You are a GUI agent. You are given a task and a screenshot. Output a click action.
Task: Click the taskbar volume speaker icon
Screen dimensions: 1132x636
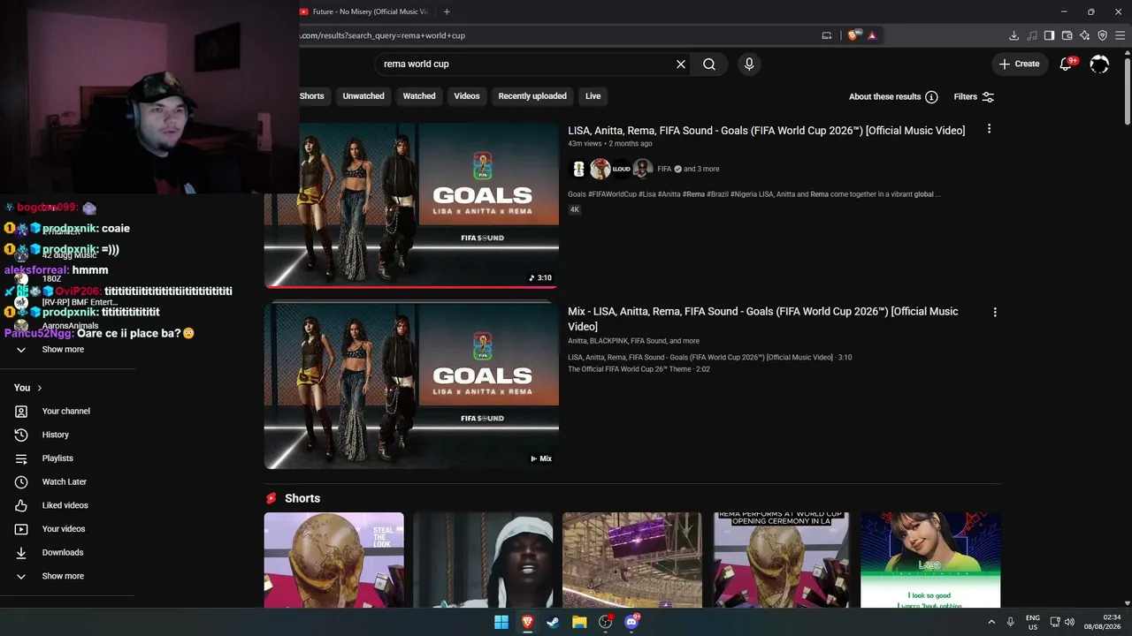(1069, 622)
